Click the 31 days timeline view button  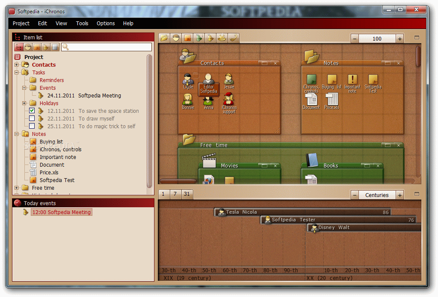(187, 194)
